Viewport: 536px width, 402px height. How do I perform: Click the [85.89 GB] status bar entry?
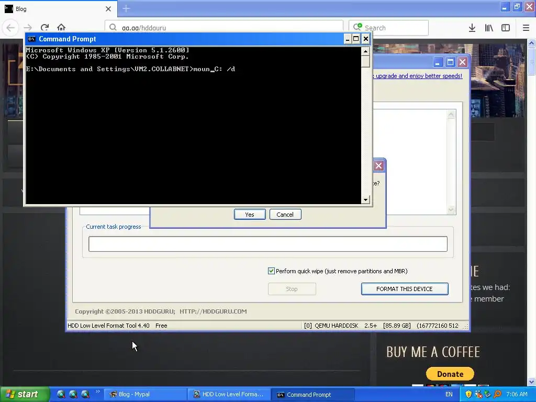pos(397,326)
